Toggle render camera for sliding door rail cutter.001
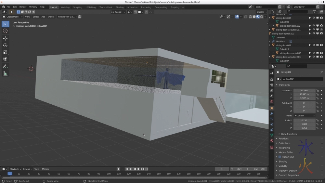The image size is (325, 183). point(321,30)
